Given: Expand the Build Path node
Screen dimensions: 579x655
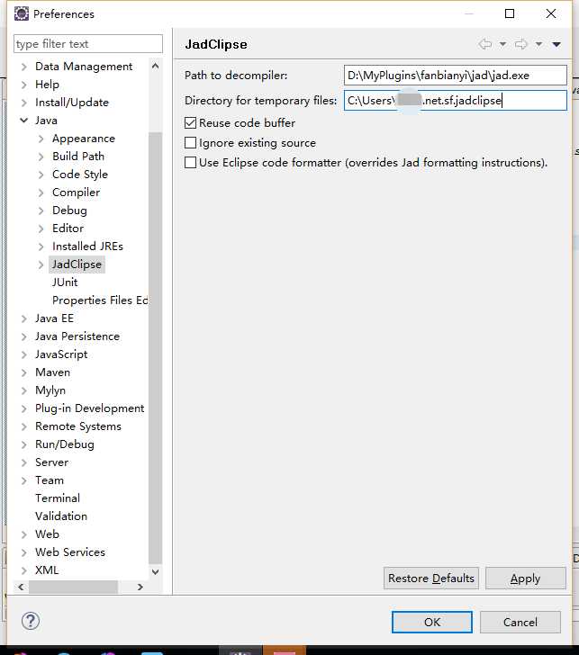Looking at the screenshot, I should 41,157.
